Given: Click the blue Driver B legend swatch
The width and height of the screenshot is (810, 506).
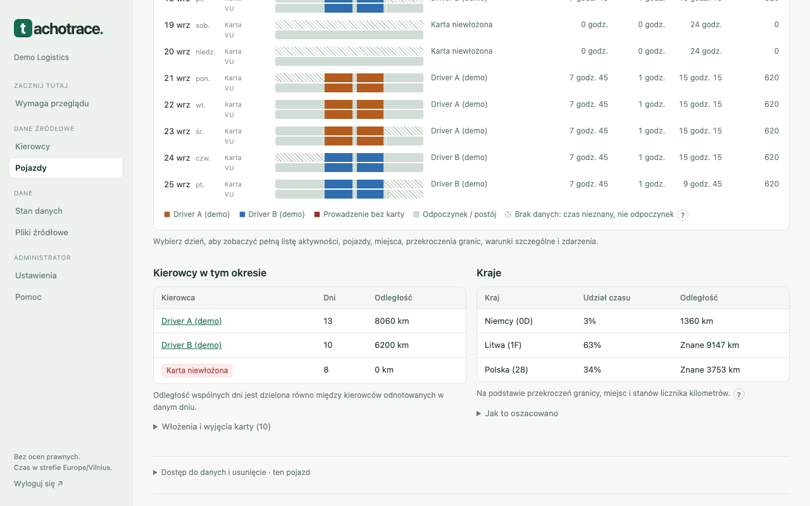Looking at the screenshot, I should (x=242, y=214).
